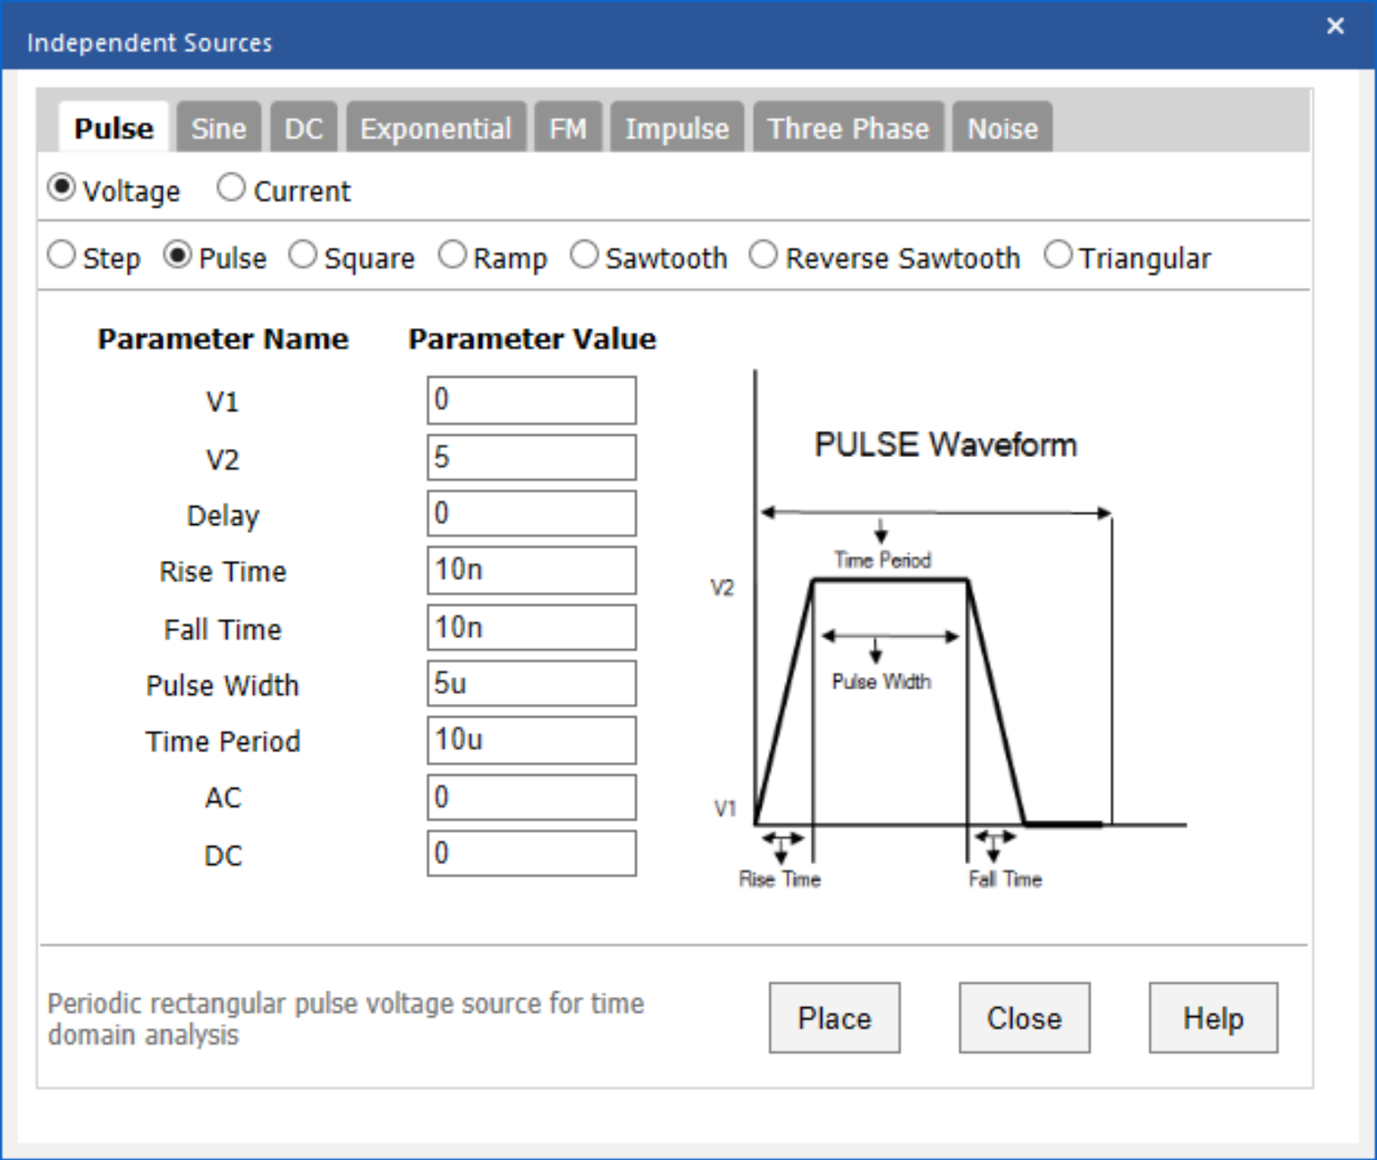
Task: Select the Sawtooth waveform option
Action: click(x=584, y=255)
